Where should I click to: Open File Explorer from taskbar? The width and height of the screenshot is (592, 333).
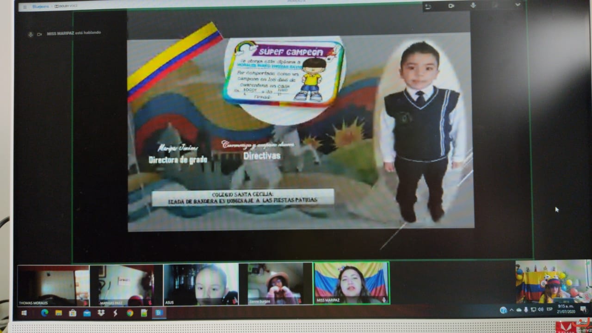[x=59, y=313]
